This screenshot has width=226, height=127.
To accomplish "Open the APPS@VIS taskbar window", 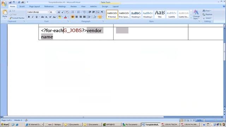I will [x=112, y=125].
